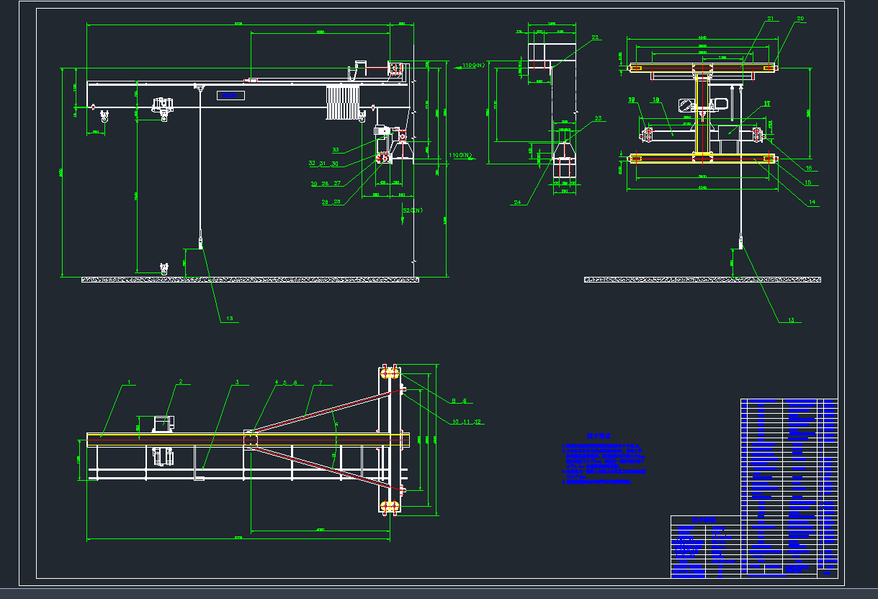Image resolution: width=878 pixels, height=599 pixels.
Task: Select the hoist trolley hanging under the girder
Action: coord(163,108)
